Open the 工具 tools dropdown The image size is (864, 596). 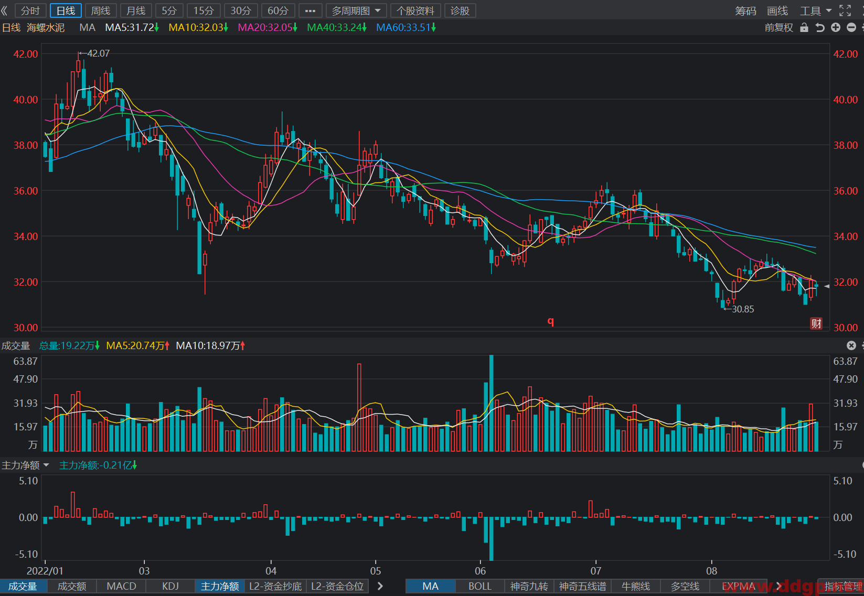click(x=816, y=10)
